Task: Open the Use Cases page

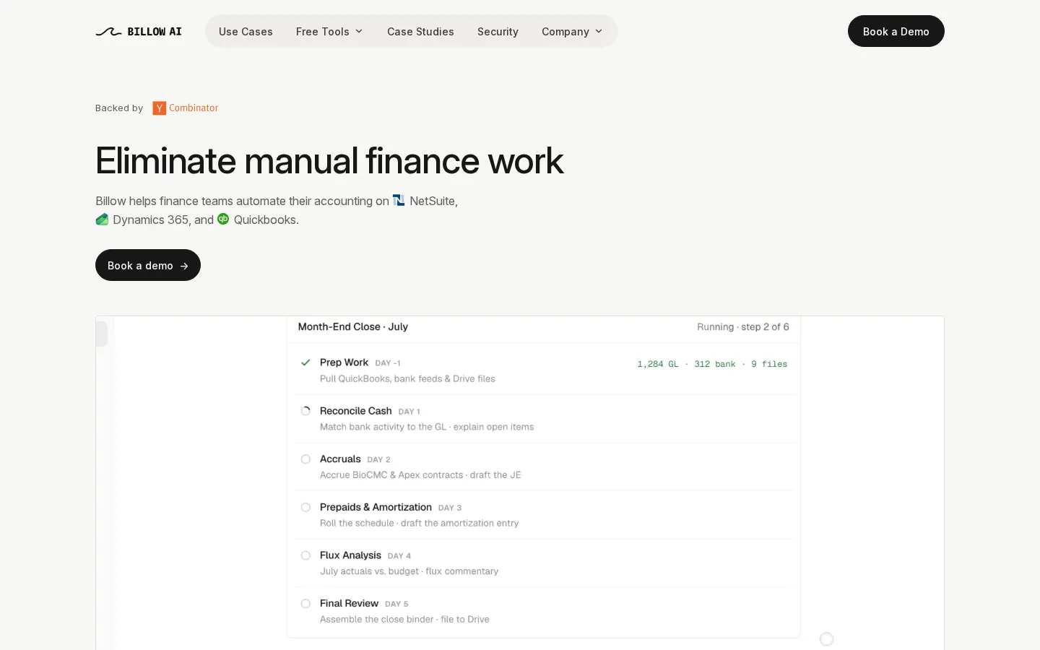Action: [x=246, y=32]
